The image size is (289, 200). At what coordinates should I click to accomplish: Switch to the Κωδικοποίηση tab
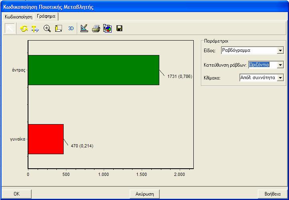point(18,17)
